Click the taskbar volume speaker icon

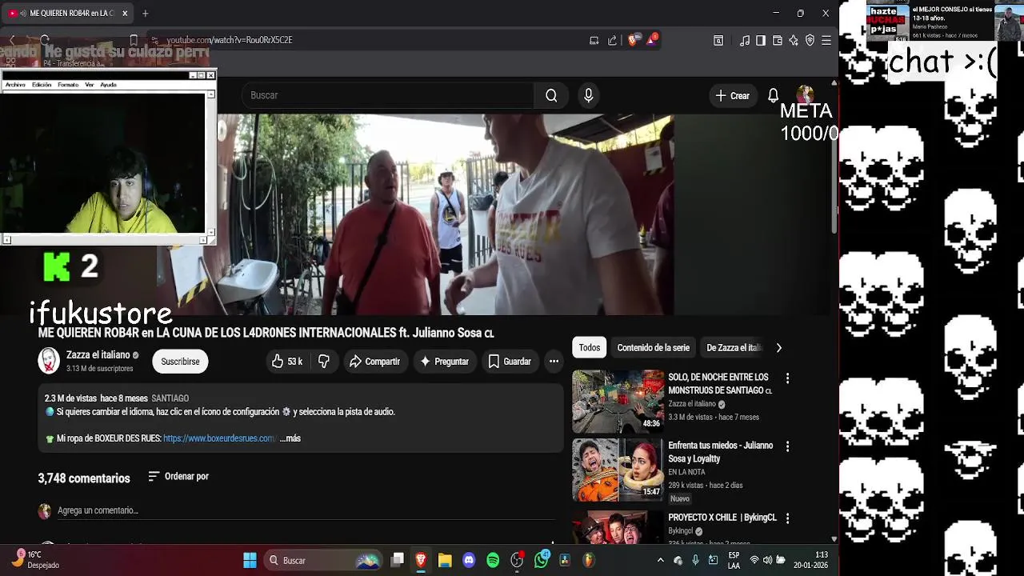[767, 561]
